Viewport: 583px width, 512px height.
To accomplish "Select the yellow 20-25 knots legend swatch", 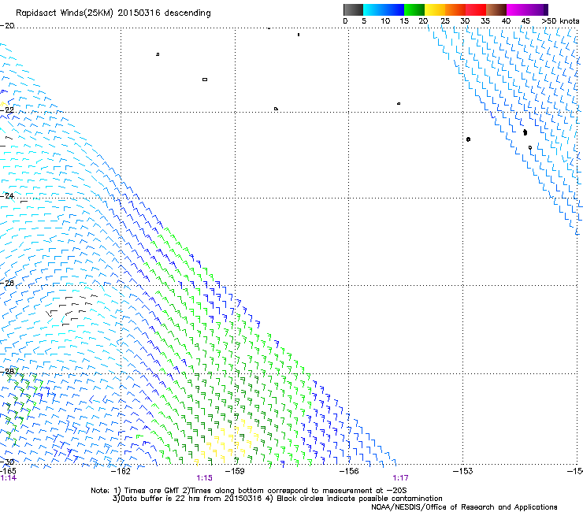I will 435,9.
